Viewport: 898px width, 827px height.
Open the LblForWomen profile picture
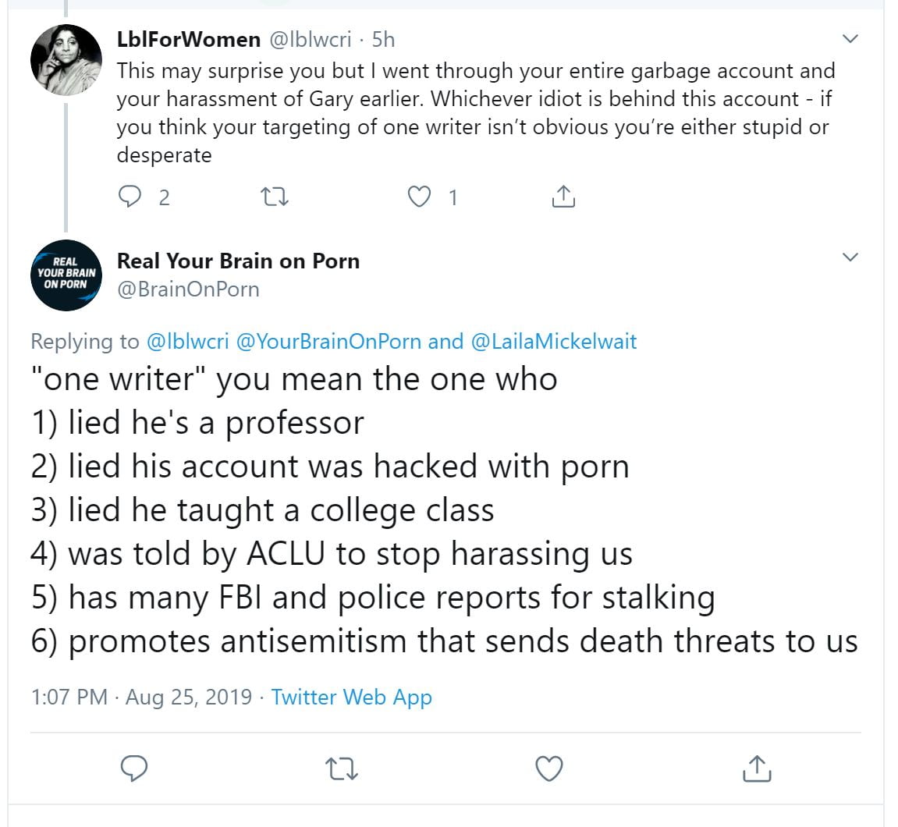pos(66,60)
